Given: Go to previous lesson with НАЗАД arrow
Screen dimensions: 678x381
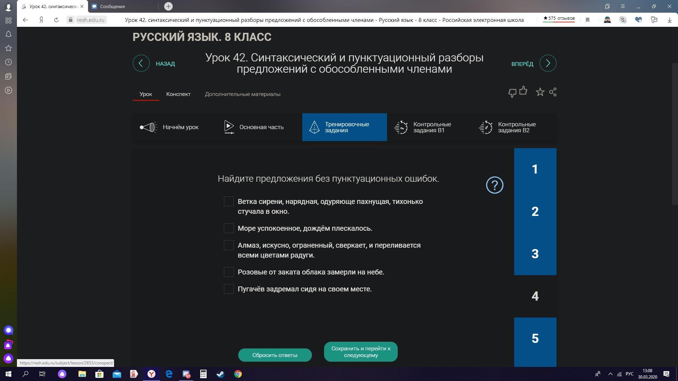Looking at the screenshot, I should tap(141, 64).
